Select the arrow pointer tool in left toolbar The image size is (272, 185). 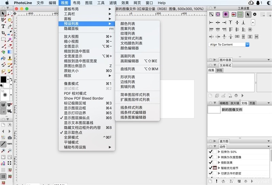coord(3,14)
